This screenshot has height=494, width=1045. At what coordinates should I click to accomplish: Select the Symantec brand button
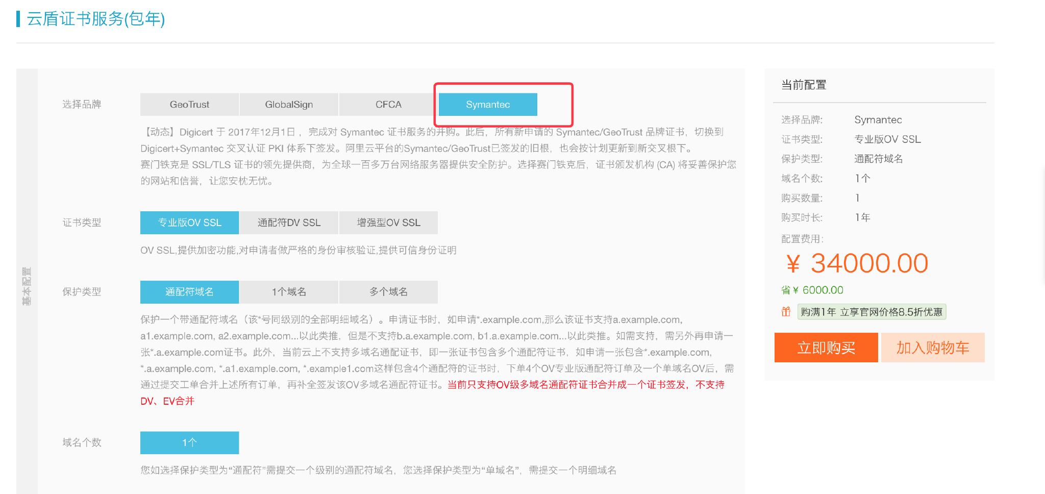pyautogui.click(x=488, y=104)
